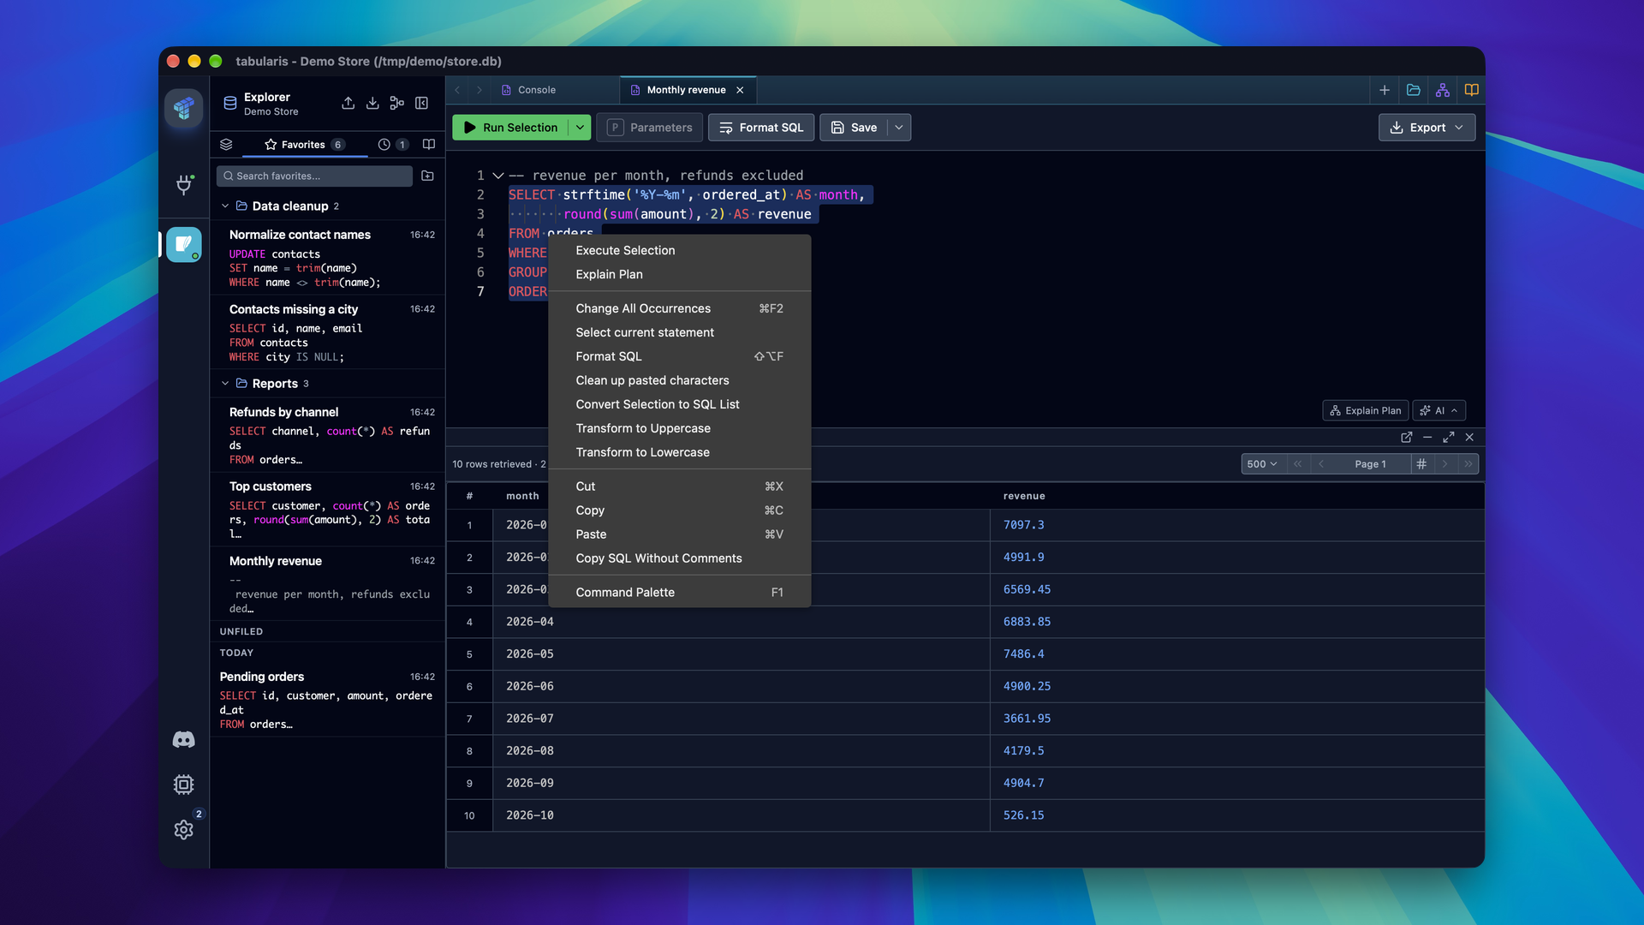The width and height of the screenshot is (1644, 925).
Task: Click the upload icon in the Explorer header
Action: click(348, 103)
